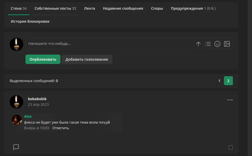252x156 pixels.
Task: Click Добавить голосование button
Action: [87, 59]
